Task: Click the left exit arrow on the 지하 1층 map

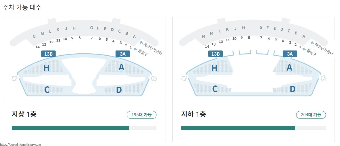Action: coord(184,78)
